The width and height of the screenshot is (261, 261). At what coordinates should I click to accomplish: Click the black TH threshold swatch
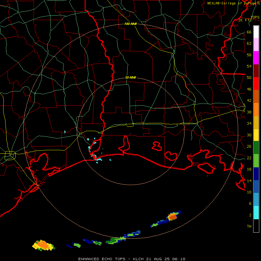point(256,226)
